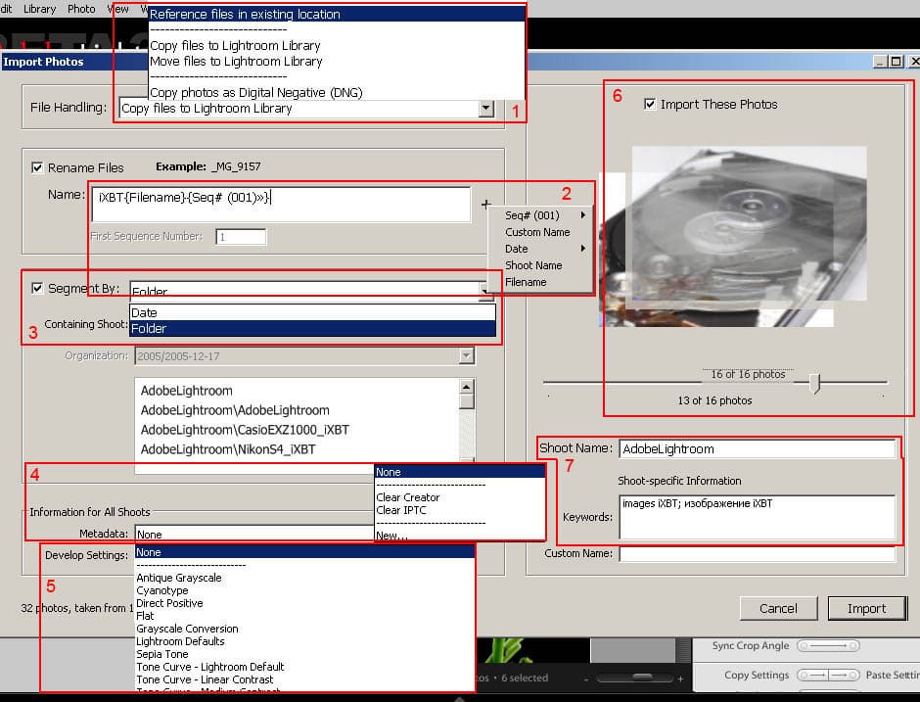Click the Cancel button

click(x=778, y=609)
